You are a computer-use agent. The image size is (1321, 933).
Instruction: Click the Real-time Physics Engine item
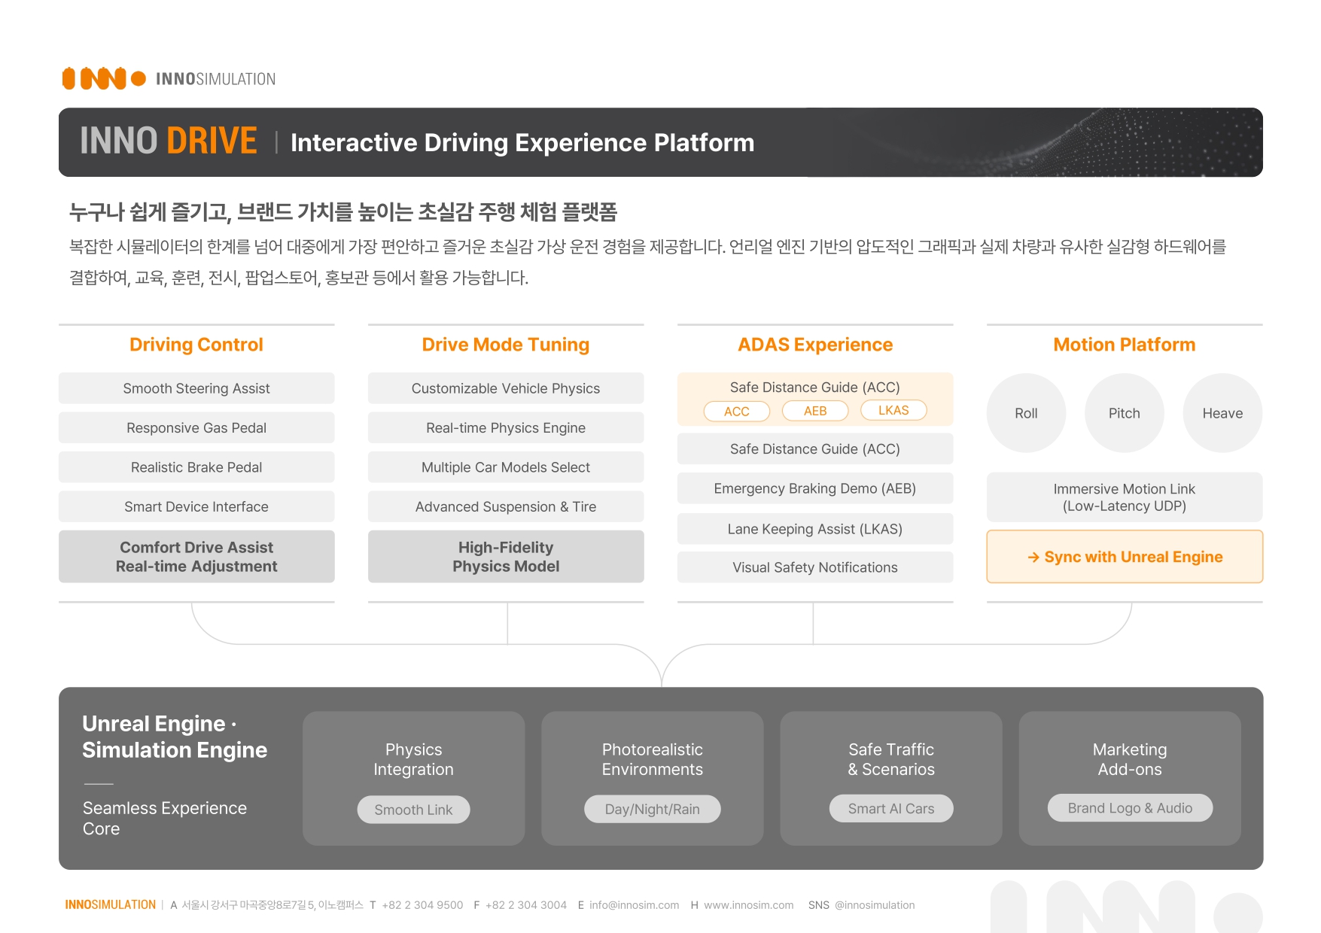tap(506, 427)
